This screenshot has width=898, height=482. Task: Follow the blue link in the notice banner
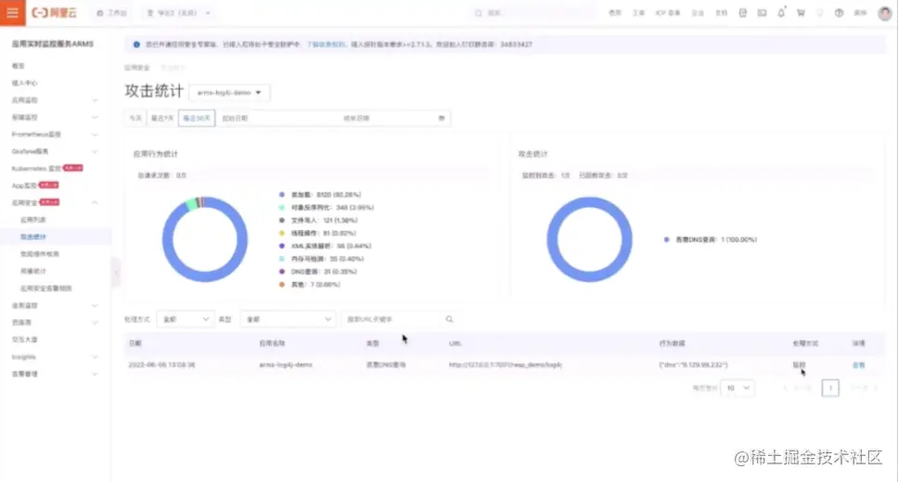[x=326, y=44]
